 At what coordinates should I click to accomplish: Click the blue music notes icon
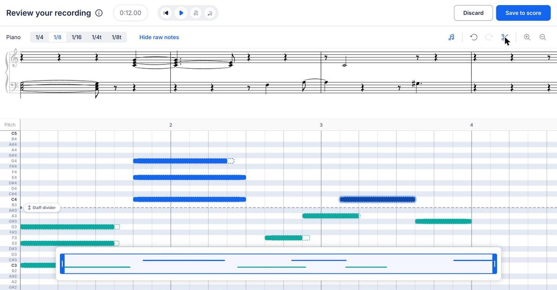coord(451,37)
